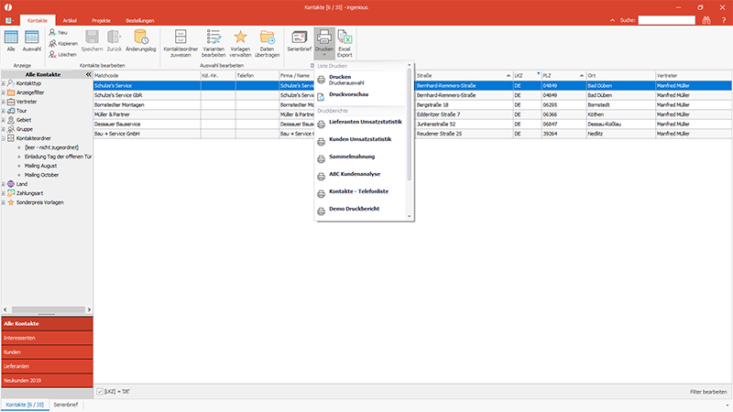Image resolution: width=733 pixels, height=412 pixels.
Task: Click the Excel Export icon
Action: pyautogui.click(x=345, y=43)
